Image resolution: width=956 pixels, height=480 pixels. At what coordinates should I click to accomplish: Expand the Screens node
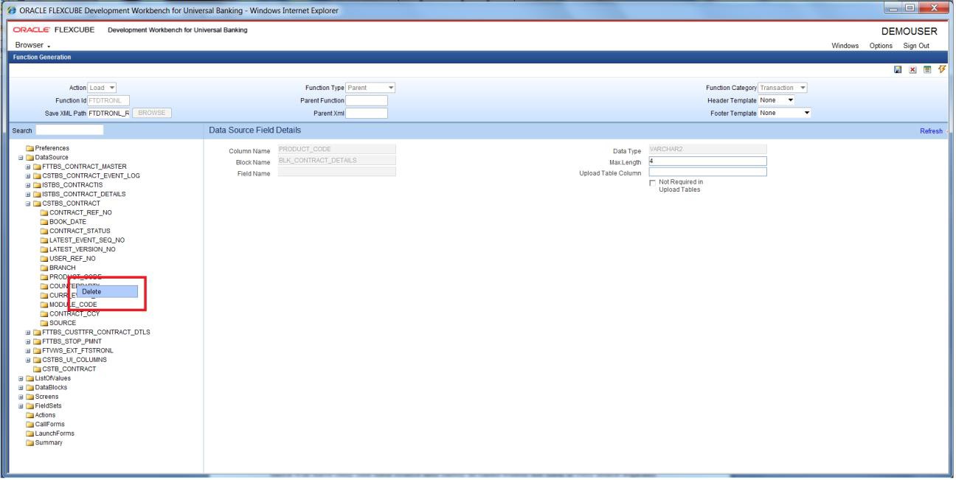coord(21,397)
